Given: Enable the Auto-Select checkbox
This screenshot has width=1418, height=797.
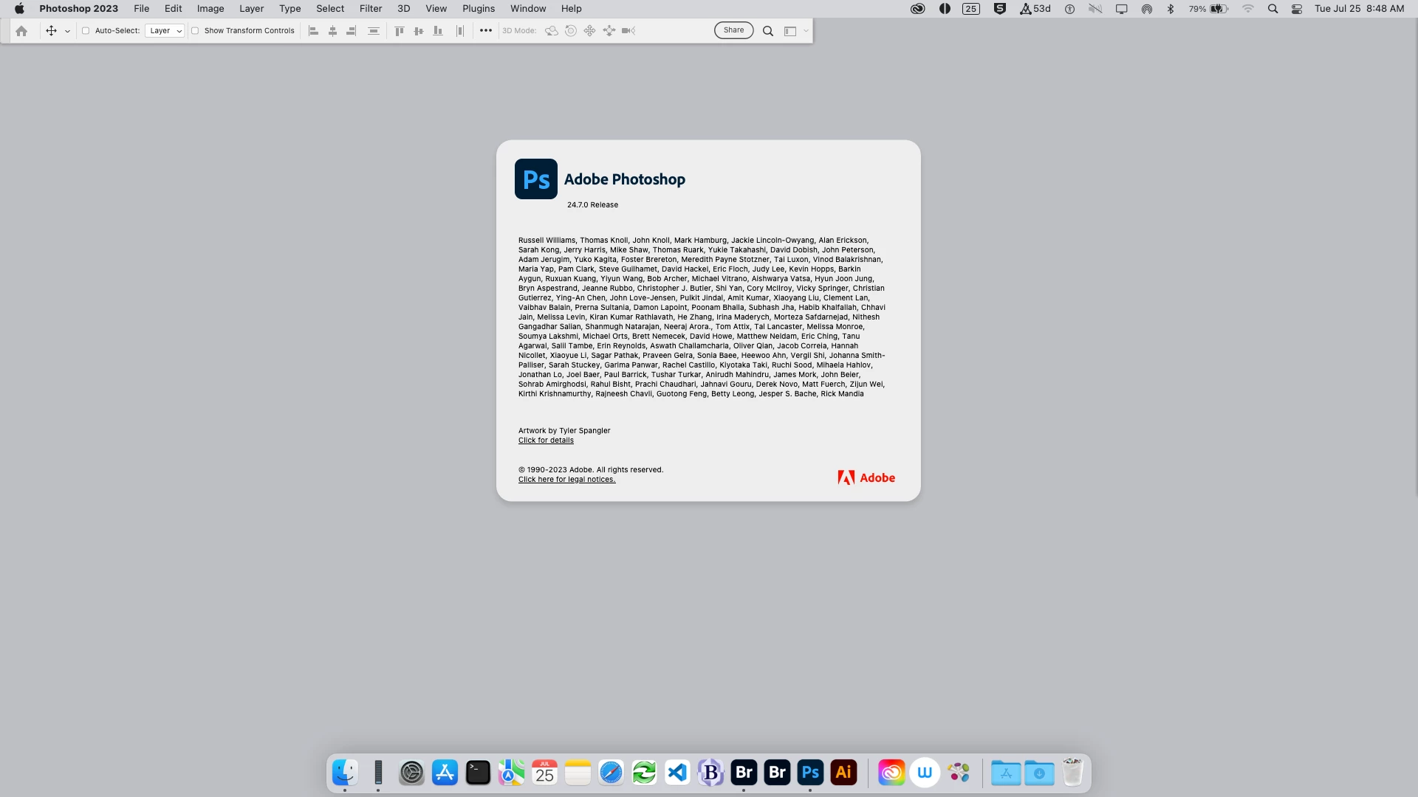Looking at the screenshot, I should pyautogui.click(x=86, y=31).
